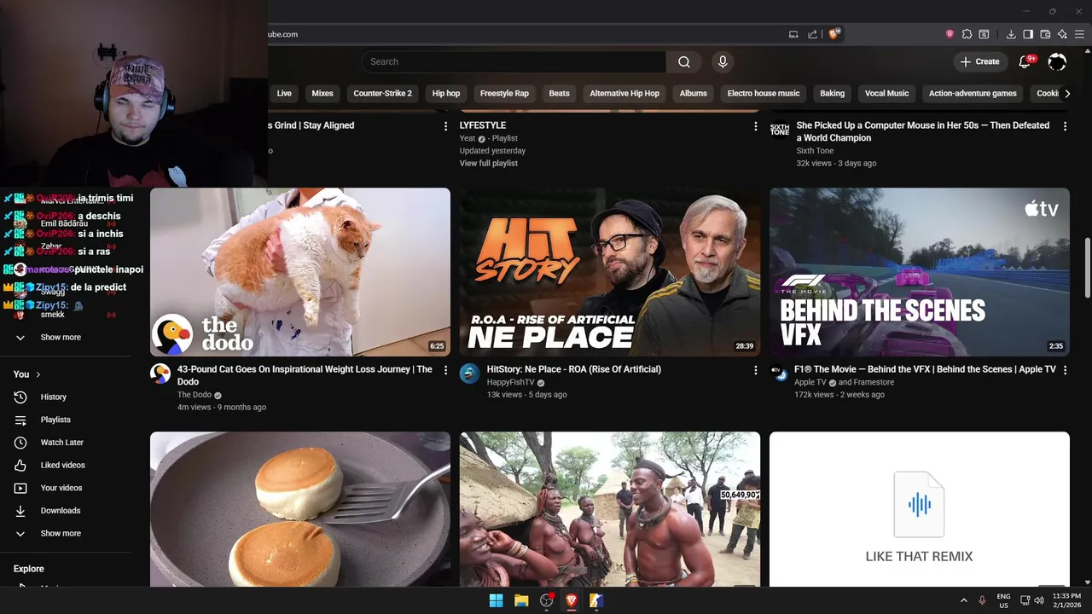Screen dimensions: 1092x614
Task: Select the Freestyle Rap chip
Action: point(504,94)
